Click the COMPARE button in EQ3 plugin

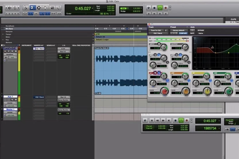pyautogui.click(x=183, y=33)
